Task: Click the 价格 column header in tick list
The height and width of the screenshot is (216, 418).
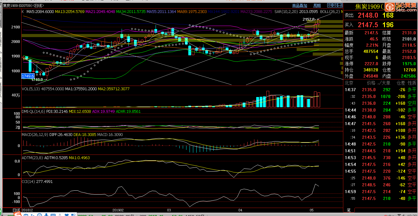Action: (x=371, y=83)
